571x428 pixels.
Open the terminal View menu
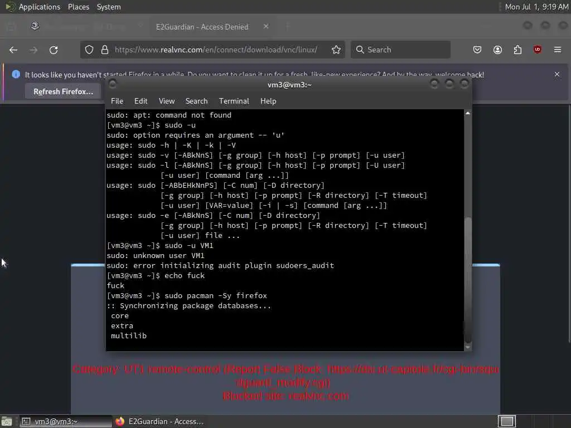(166, 101)
